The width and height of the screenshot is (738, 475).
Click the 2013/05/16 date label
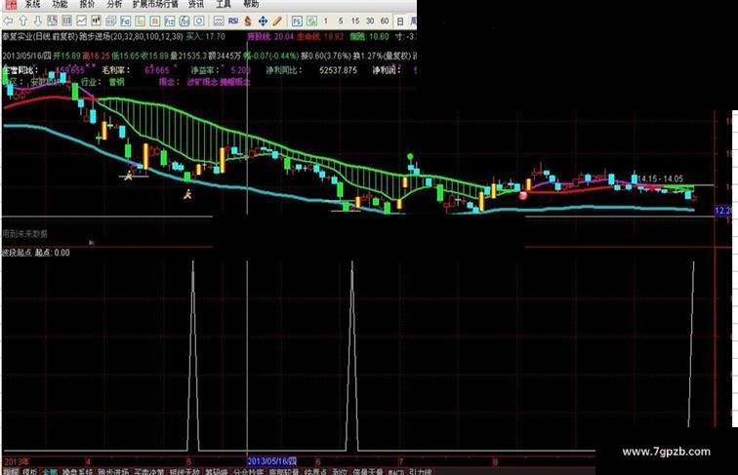pos(271,461)
